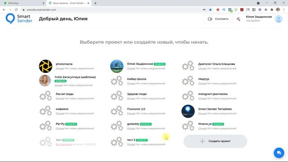This screenshot has width=288, height=162.
Task: Open the Расчет воды project name
Action: pos(65,94)
